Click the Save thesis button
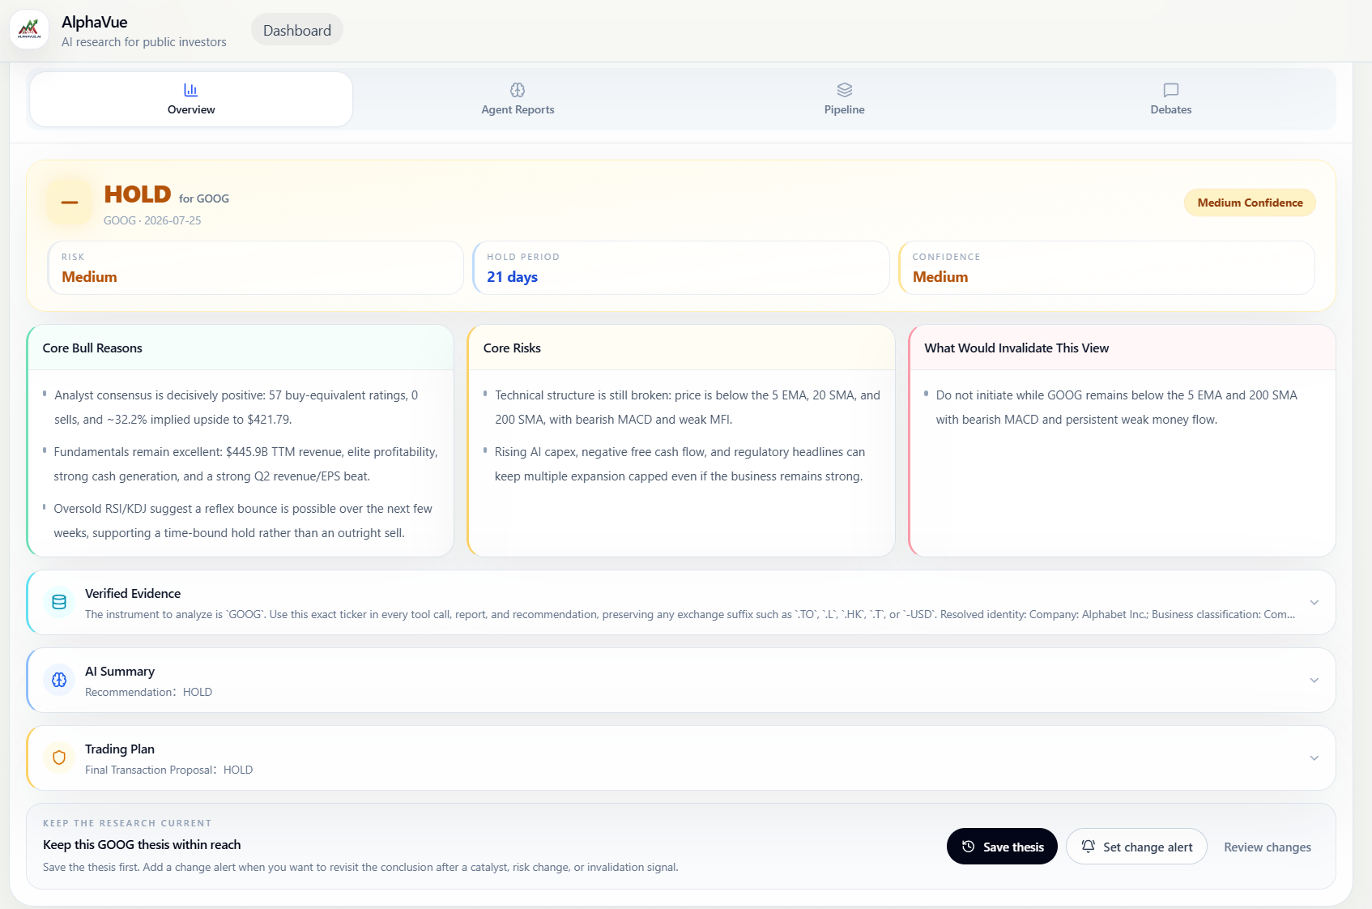1372x909 pixels. (1002, 847)
